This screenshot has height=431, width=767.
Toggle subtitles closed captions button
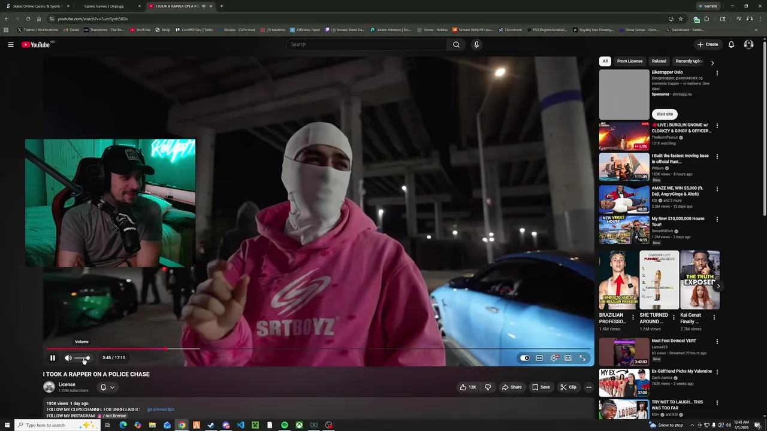(x=539, y=358)
